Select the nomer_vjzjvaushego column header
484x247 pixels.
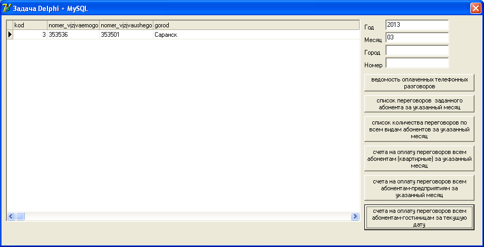tap(126, 25)
